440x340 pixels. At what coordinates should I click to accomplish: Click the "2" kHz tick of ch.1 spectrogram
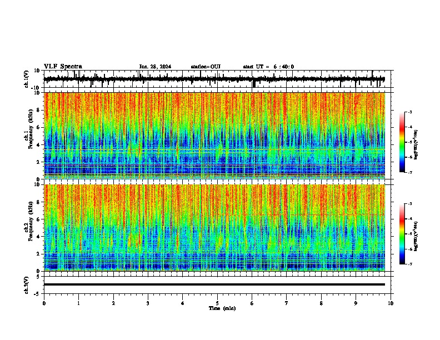39,162
